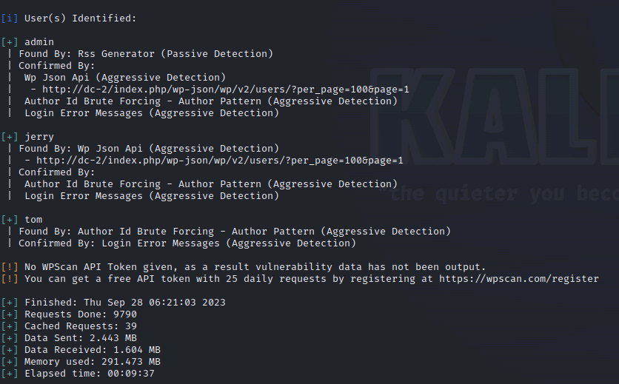Open the wp-json users URL under jerry
619x384 pixels.
point(219,161)
